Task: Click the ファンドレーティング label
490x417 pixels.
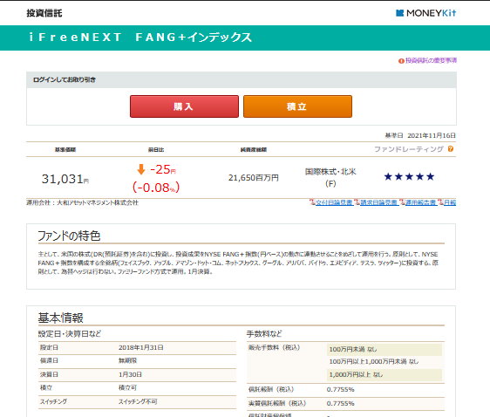Action: [409, 149]
